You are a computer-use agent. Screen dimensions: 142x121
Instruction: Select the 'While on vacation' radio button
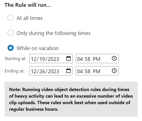[10, 48]
